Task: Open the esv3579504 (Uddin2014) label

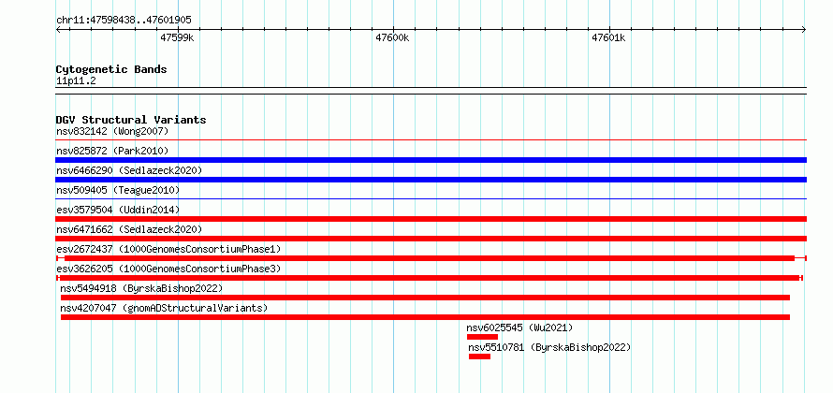Action: [118, 210]
